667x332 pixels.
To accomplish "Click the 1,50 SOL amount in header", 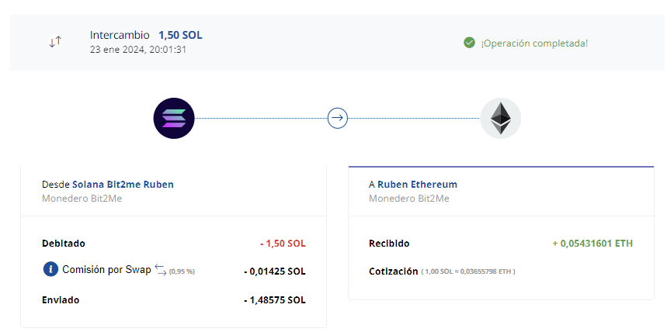I will pyautogui.click(x=180, y=35).
